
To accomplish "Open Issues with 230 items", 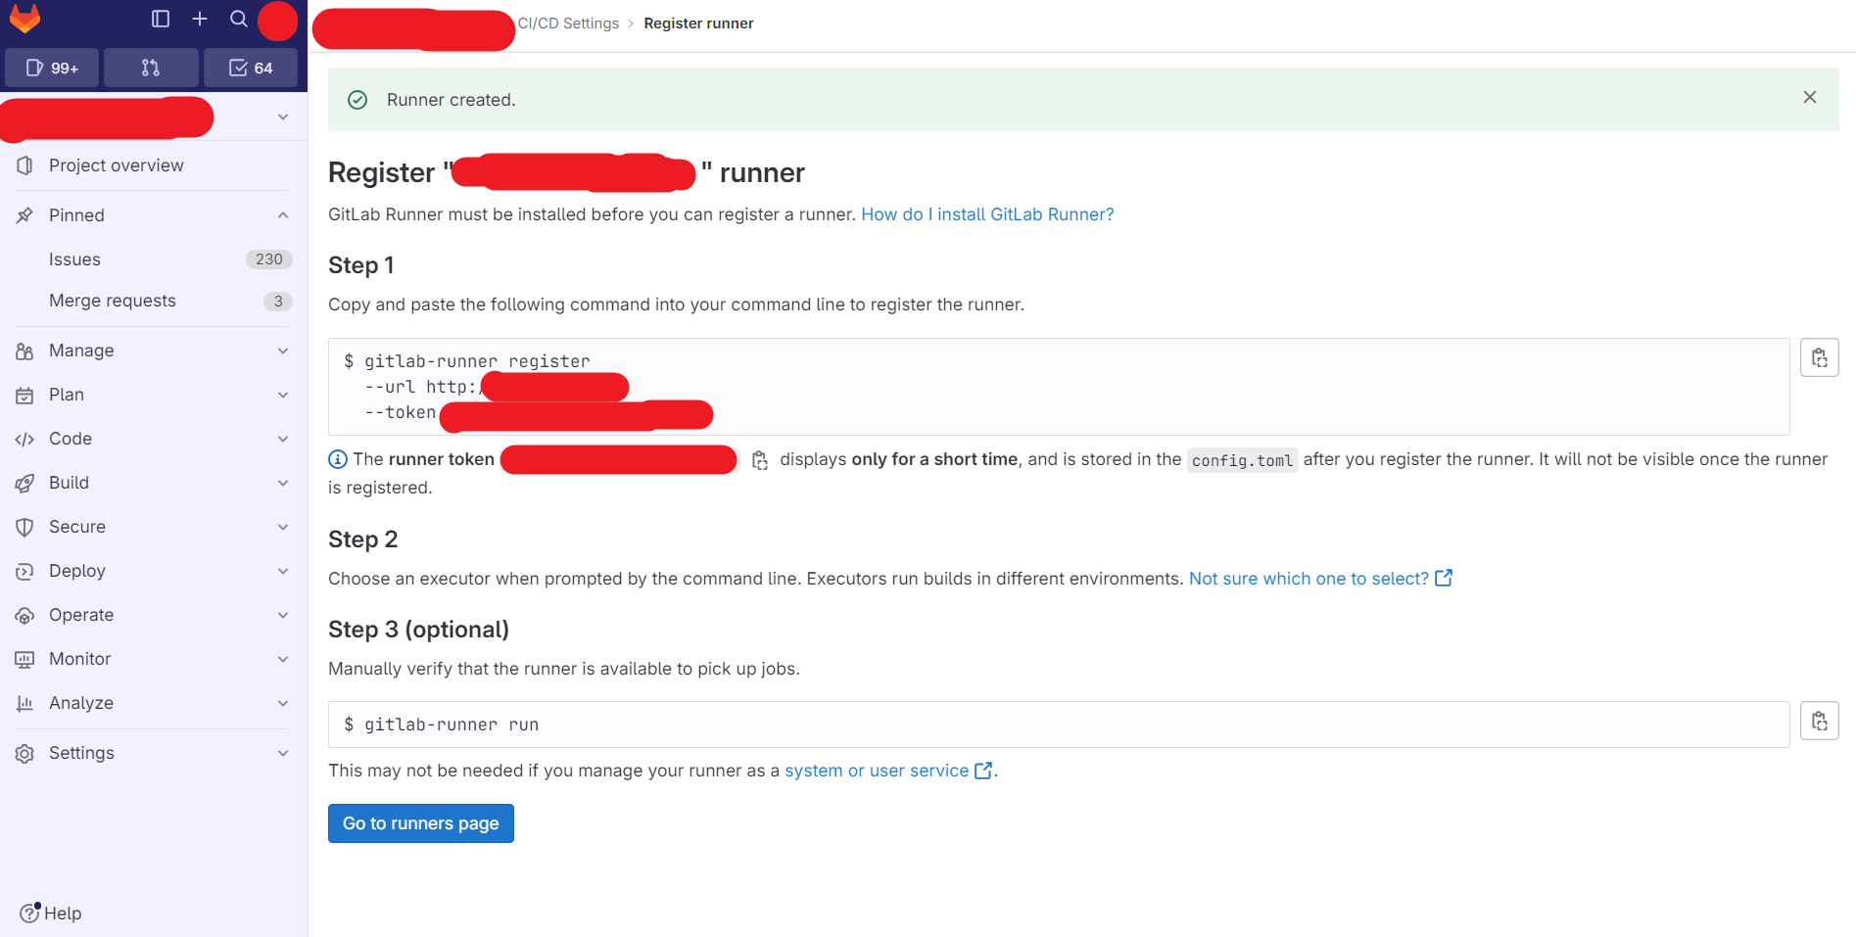I will [x=154, y=259].
